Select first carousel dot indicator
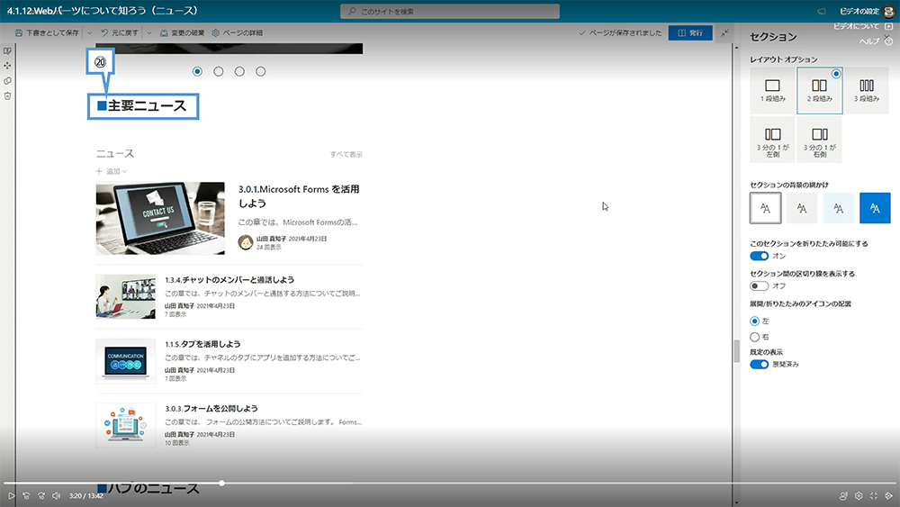Viewport: 900px width, 507px height. (x=197, y=71)
